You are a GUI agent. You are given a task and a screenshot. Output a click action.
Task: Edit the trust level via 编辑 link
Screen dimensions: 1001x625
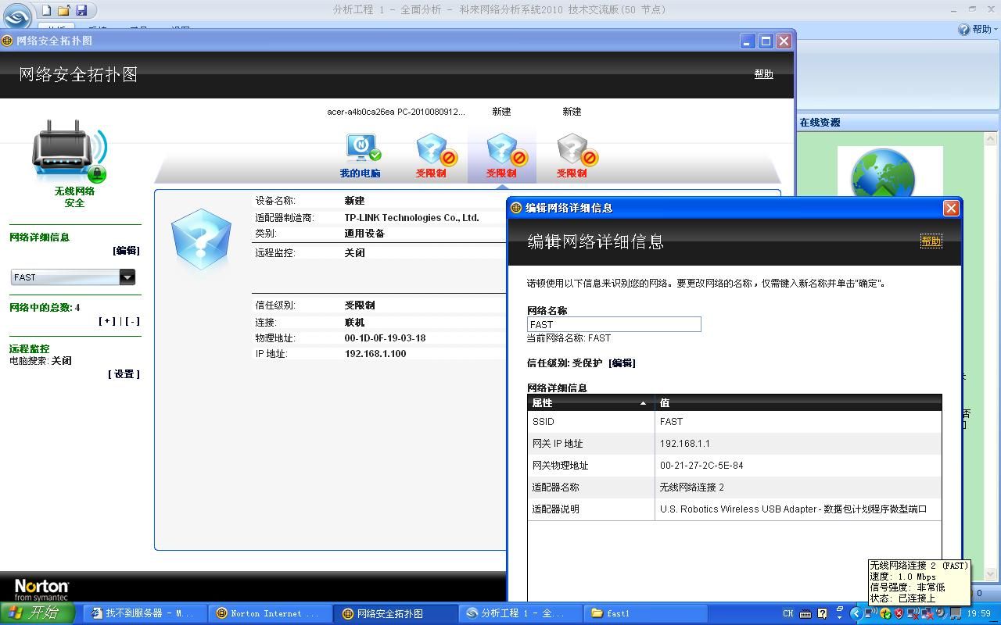point(622,363)
